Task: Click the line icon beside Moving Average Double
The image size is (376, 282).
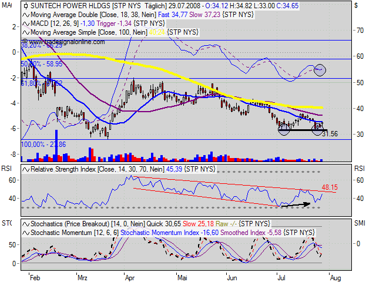Action: pos(25,14)
